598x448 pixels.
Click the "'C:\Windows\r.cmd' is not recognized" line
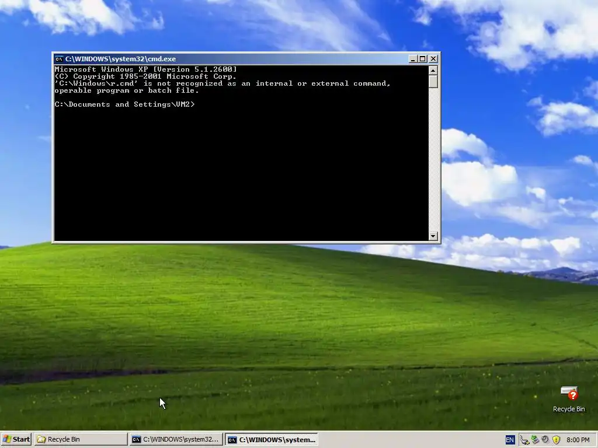point(222,83)
